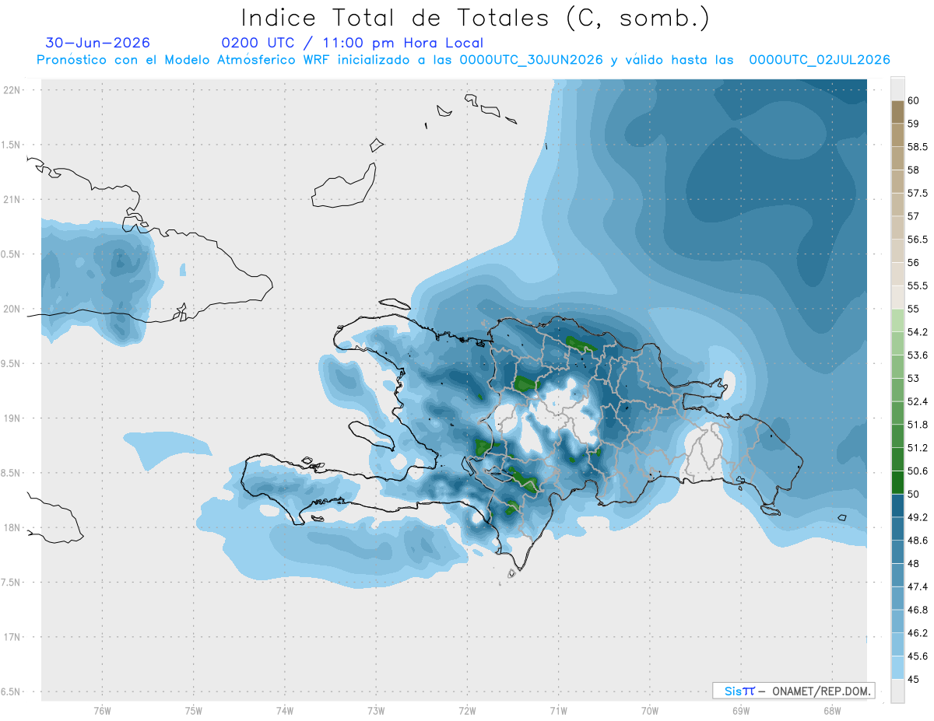This screenshot has height=721, width=934.
Task: Click the longitude axis label '72W'
Action: coord(467,711)
